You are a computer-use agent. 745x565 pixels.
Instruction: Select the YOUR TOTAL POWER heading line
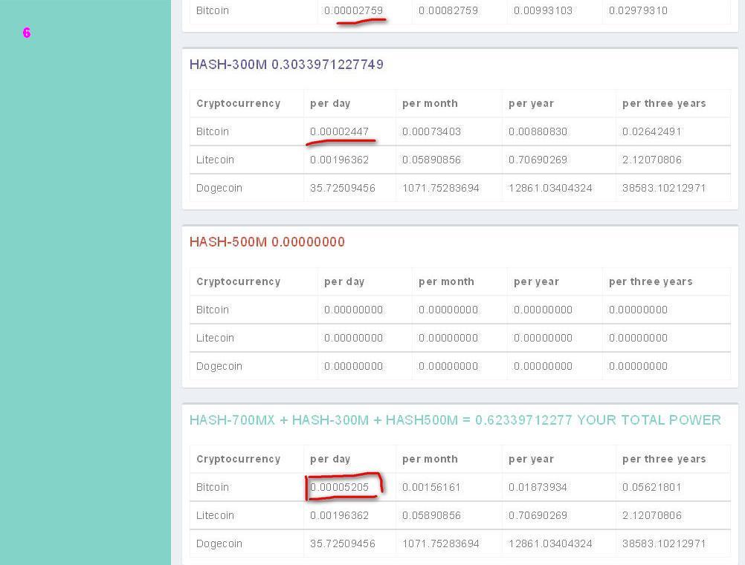pyautogui.click(x=455, y=419)
